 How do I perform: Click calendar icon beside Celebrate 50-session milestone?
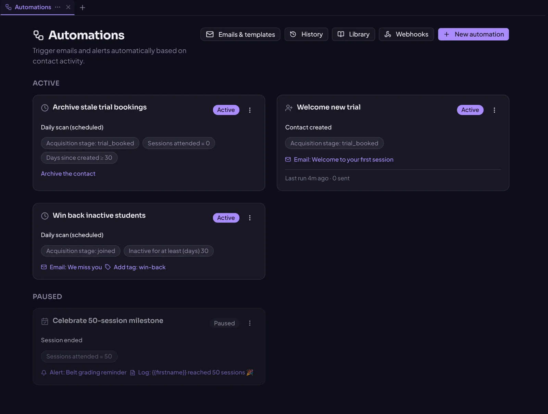(x=45, y=321)
